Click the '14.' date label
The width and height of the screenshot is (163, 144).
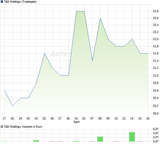click(x=132, y=119)
